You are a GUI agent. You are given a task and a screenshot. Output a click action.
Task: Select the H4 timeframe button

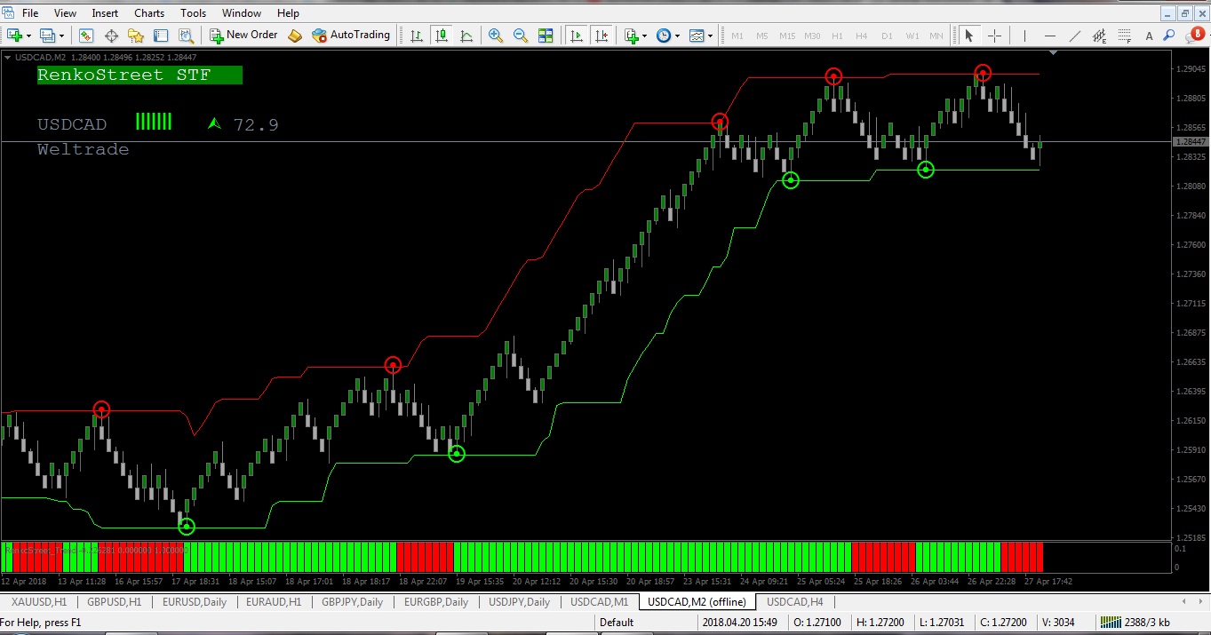coord(862,36)
